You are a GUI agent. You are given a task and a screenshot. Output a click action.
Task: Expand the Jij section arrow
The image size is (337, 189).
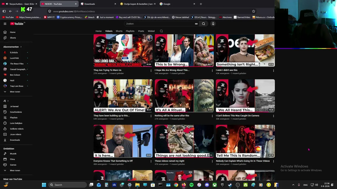[8, 101]
